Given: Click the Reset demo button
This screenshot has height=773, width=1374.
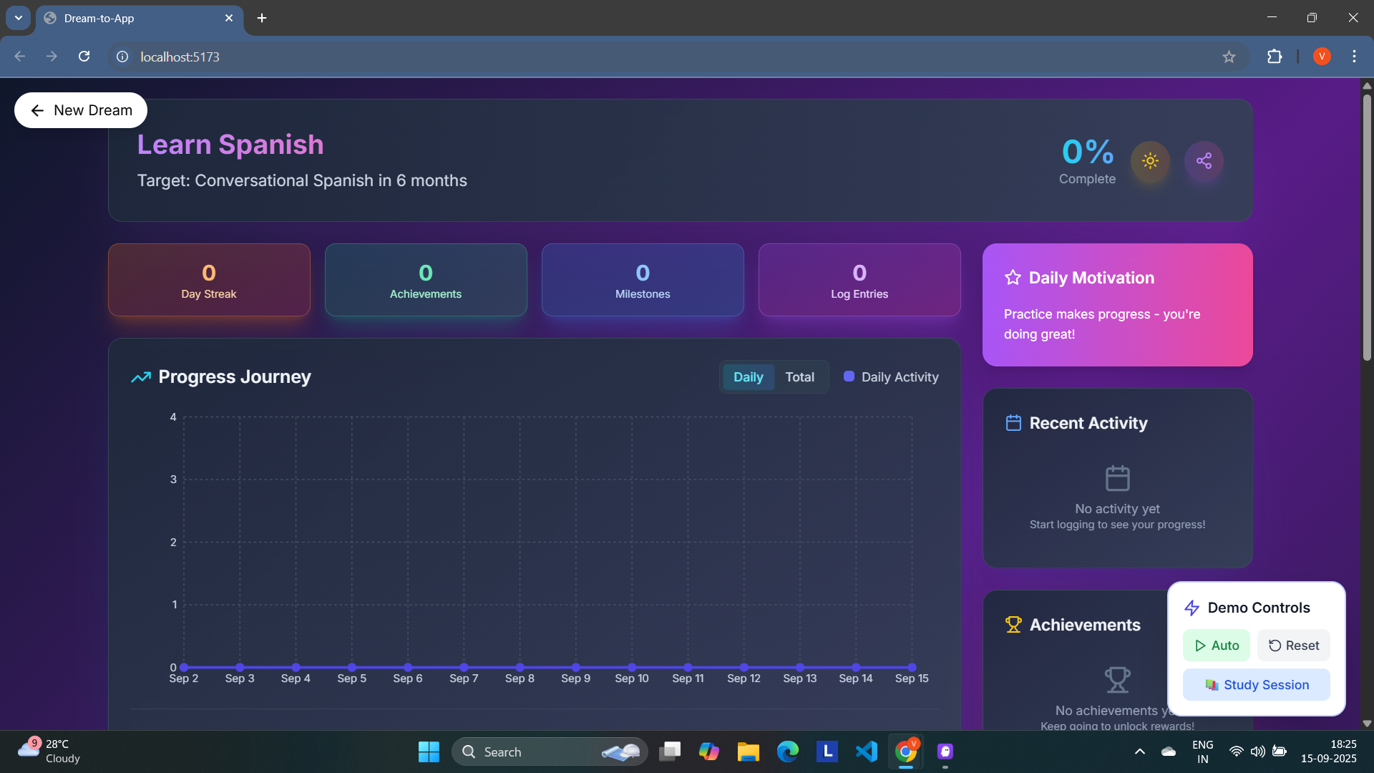Looking at the screenshot, I should pyautogui.click(x=1293, y=646).
